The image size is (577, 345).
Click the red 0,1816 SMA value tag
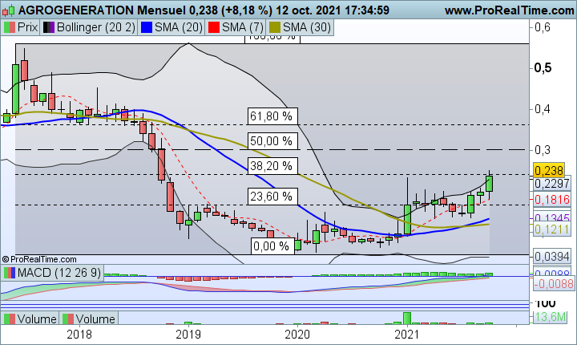(551, 200)
